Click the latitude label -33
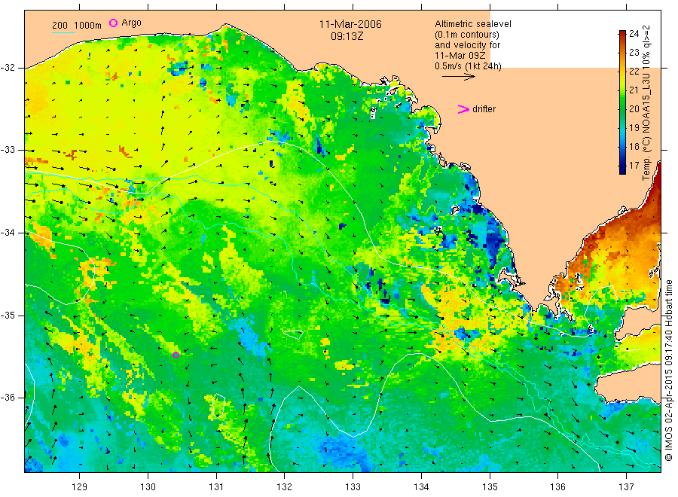This screenshot has height=497, width=678. [8, 150]
